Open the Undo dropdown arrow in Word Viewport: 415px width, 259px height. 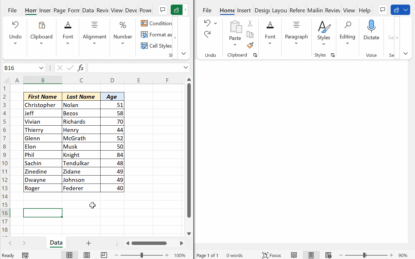pos(215,23)
